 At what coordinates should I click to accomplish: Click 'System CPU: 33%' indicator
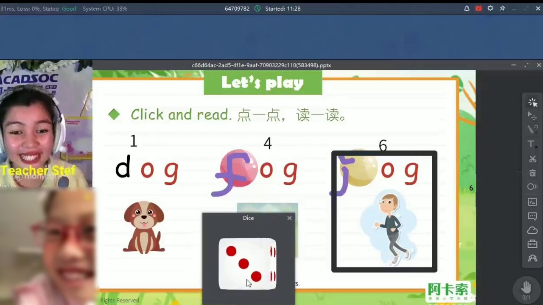coord(105,8)
